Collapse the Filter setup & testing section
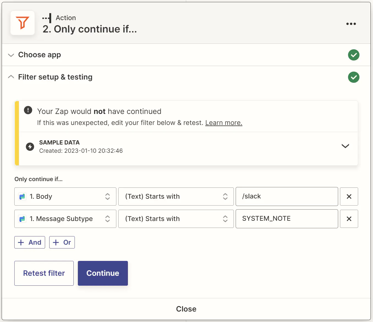373x322 pixels. click(11, 77)
